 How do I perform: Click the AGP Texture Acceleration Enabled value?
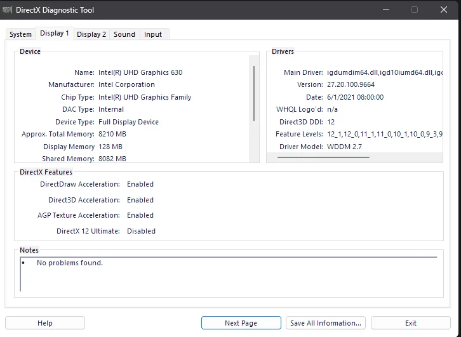(140, 215)
